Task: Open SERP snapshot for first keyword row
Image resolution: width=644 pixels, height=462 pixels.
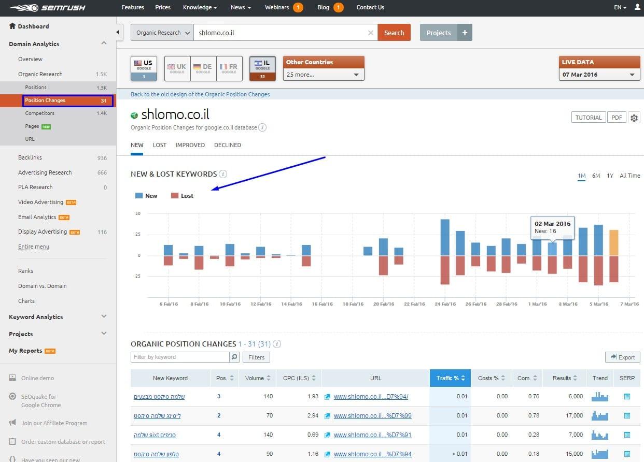Action: pos(627,397)
